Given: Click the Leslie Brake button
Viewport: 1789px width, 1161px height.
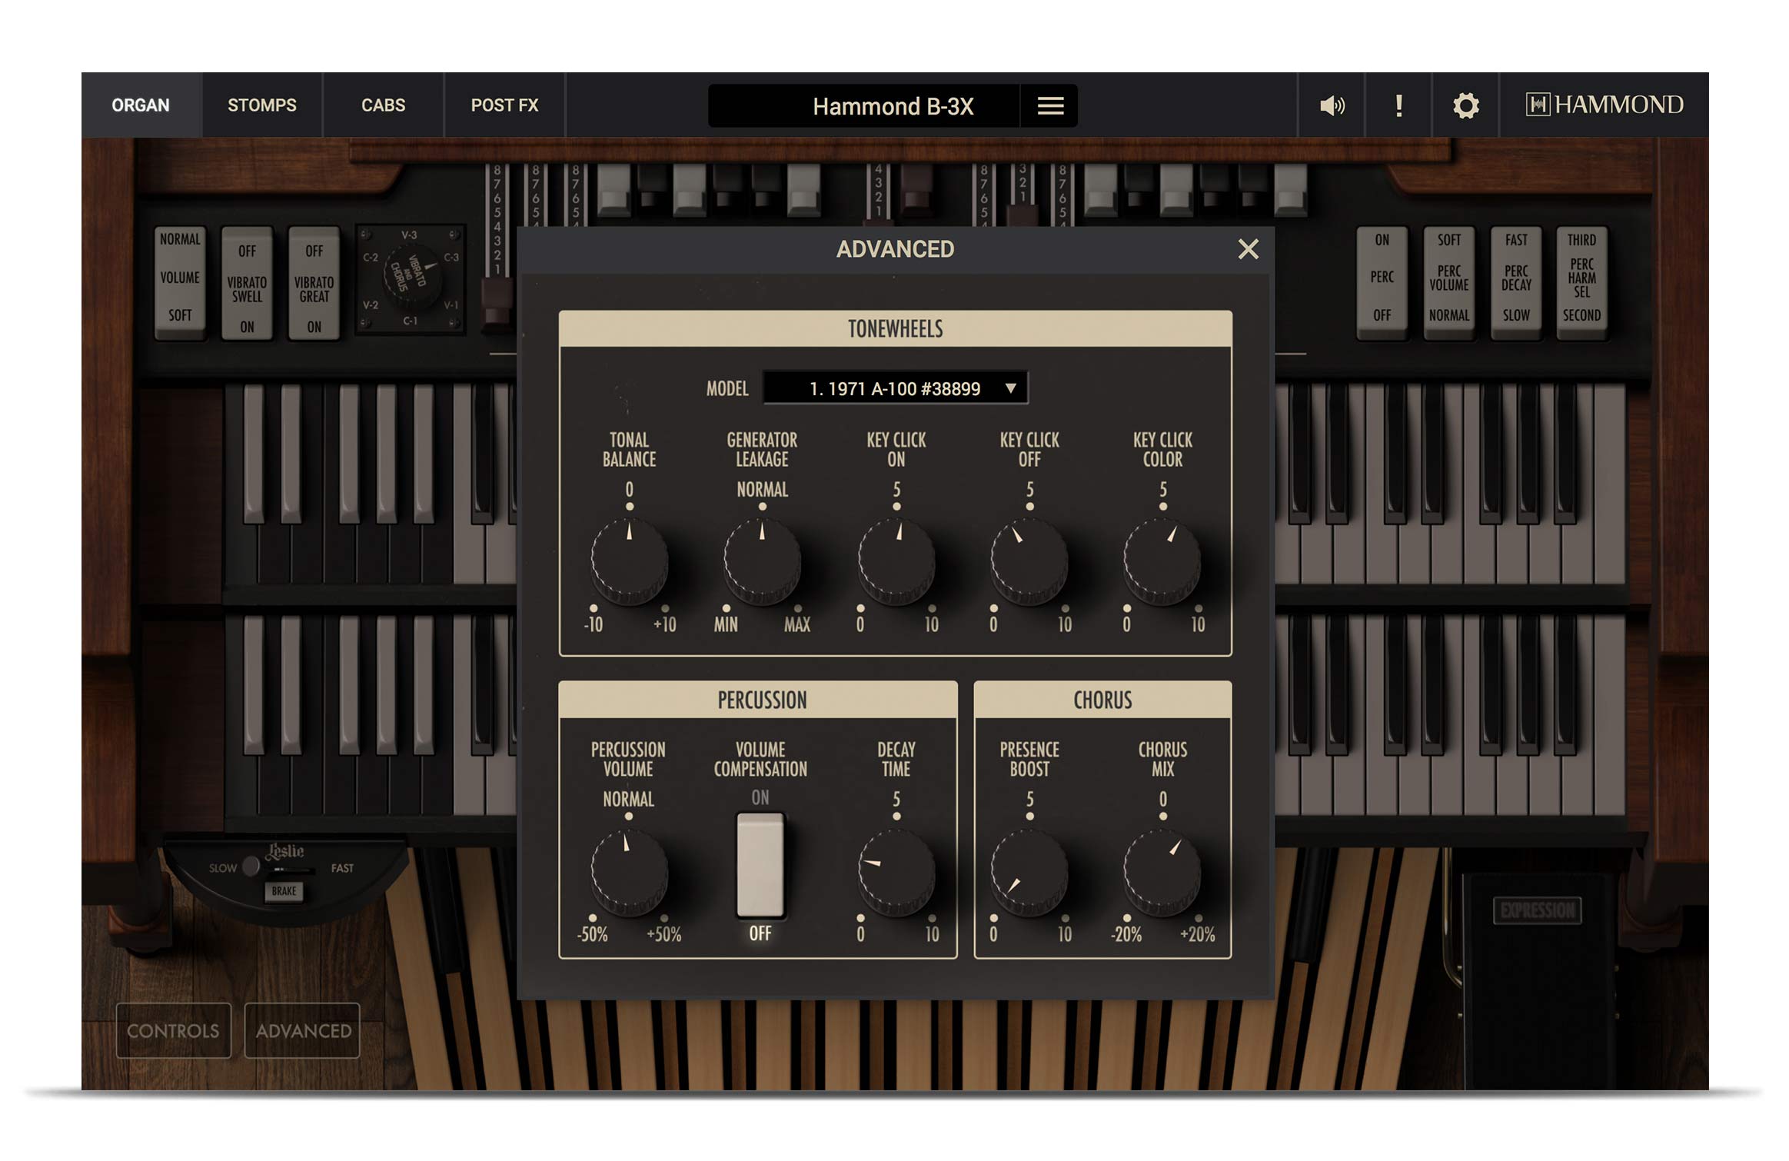Looking at the screenshot, I should point(284,891).
